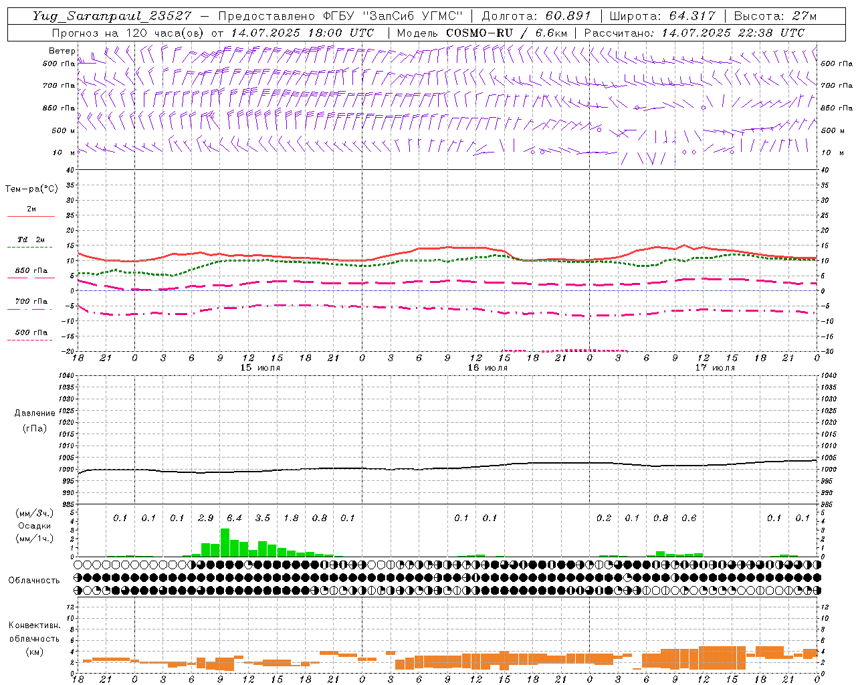Click the (мм/1ч.) unit label
The height and width of the screenshot is (685, 856).
pyautogui.click(x=34, y=539)
